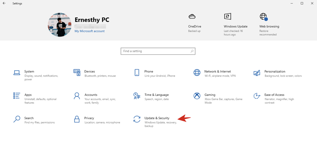
Task: Click the back arrow in Settings title bar
Action: point(4,3)
